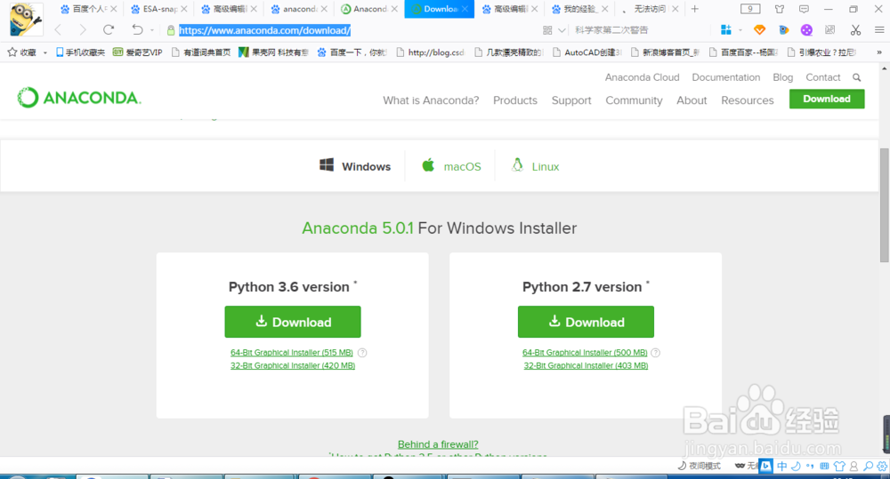Toggle night mode (夜间模式) in status bar
The height and width of the screenshot is (479, 890).
point(700,466)
